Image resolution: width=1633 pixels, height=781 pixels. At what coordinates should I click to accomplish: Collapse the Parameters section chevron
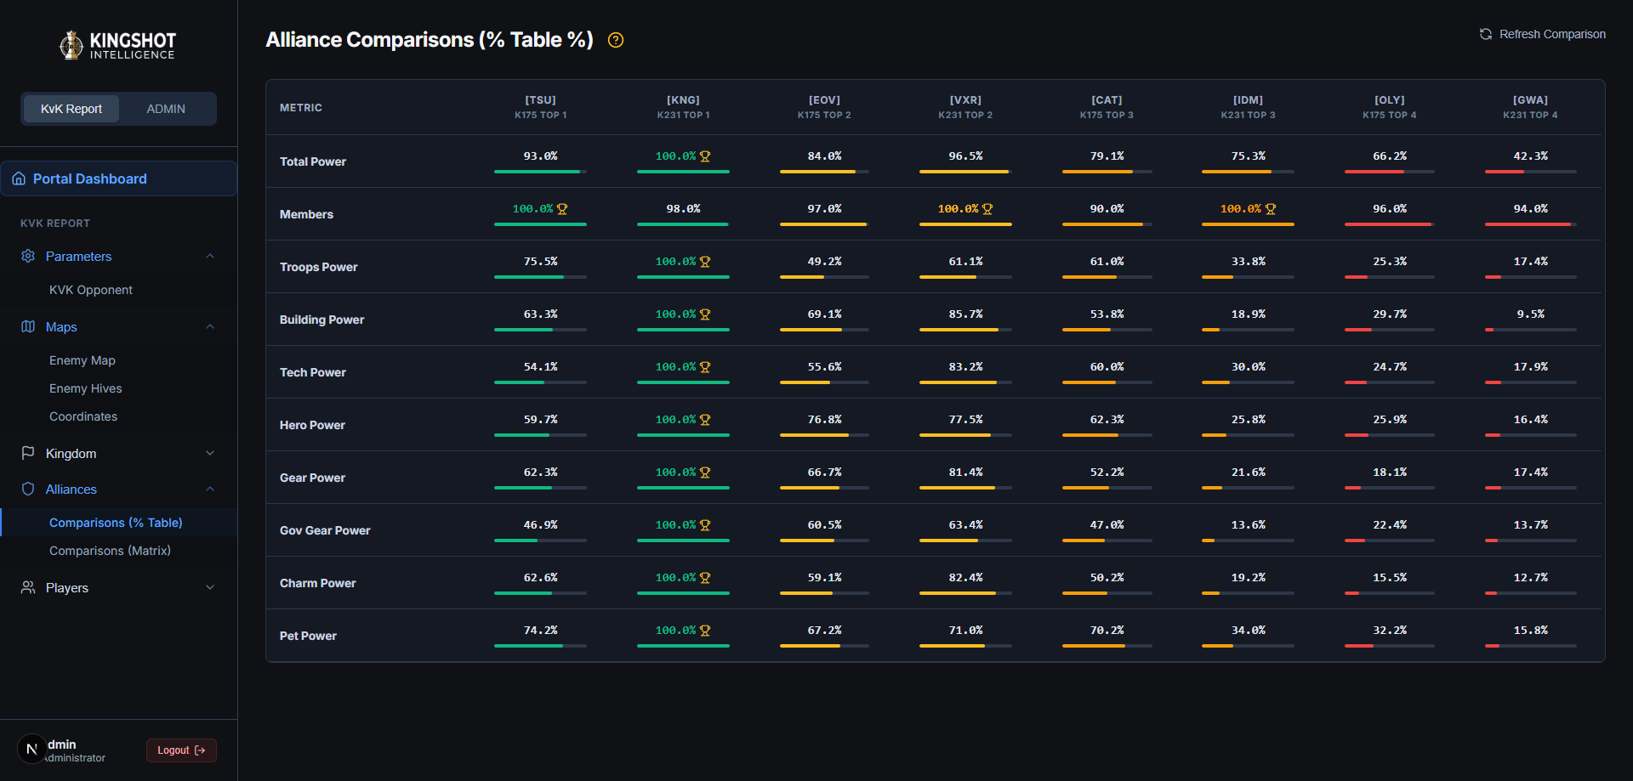pos(210,256)
